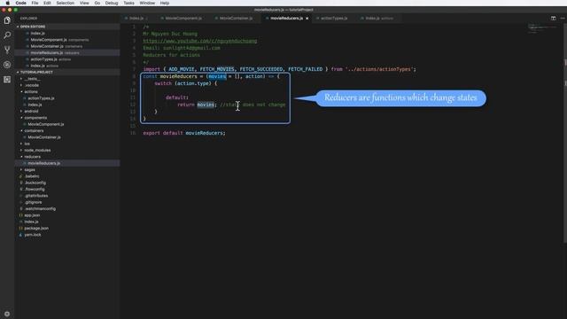Screen dimensions: 567x319
Task: Open the Go menu
Action: pyautogui.click(x=97, y=3)
